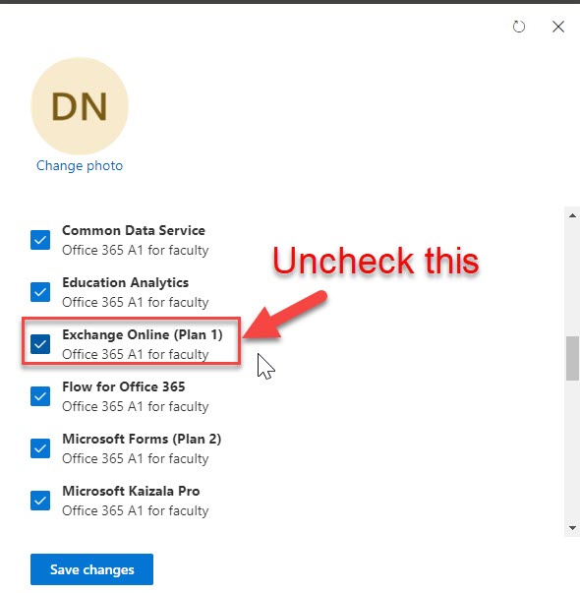580x593 pixels.
Task: Click the Flow for Office 365 label text
Action: (124, 386)
